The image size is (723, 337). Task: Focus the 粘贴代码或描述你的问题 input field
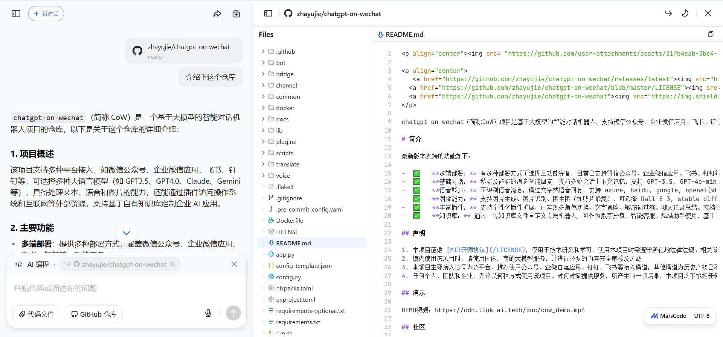(x=127, y=288)
